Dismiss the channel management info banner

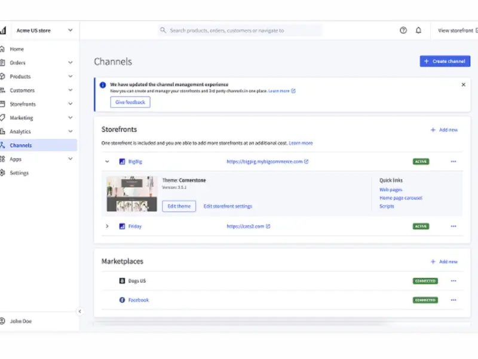(x=464, y=84)
